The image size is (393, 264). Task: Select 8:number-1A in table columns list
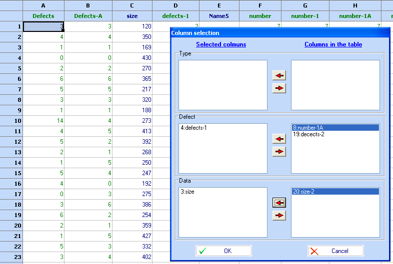point(335,128)
